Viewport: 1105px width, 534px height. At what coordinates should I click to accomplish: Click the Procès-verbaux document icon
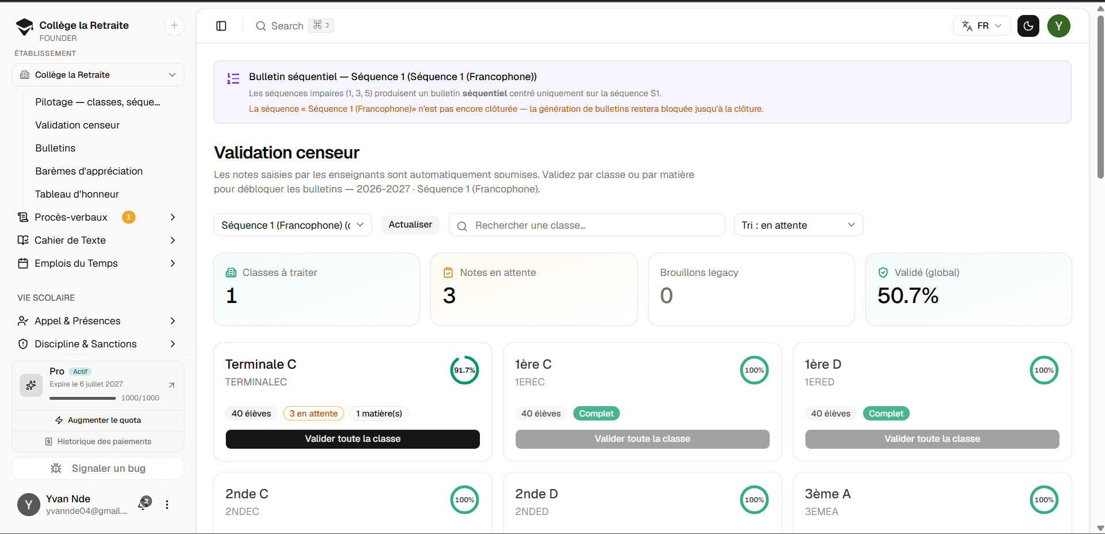click(x=23, y=217)
